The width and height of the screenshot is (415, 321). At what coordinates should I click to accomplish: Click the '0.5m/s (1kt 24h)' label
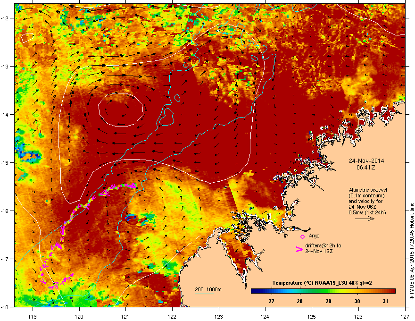pyautogui.click(x=367, y=212)
